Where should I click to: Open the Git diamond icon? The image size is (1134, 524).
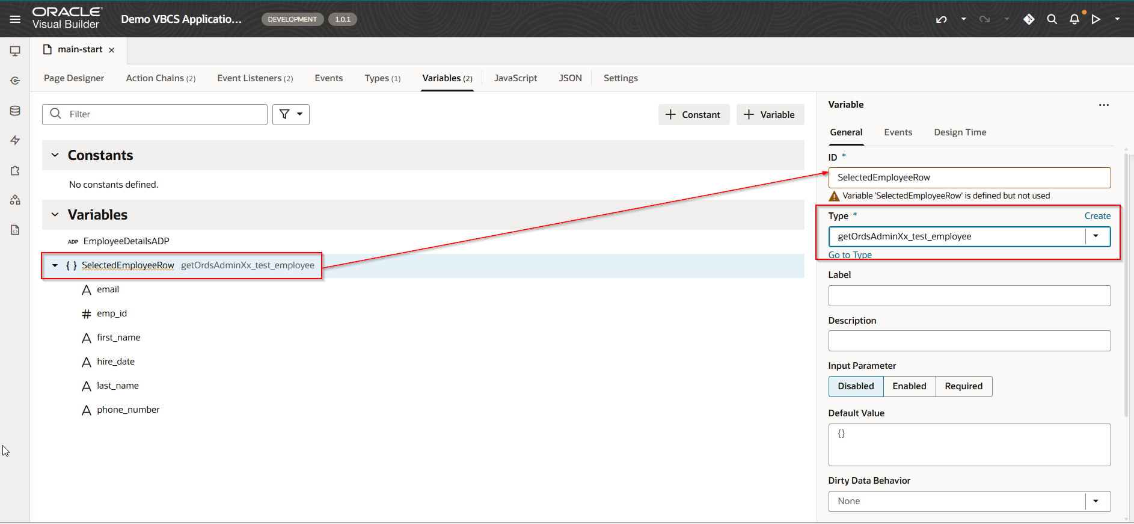point(1029,19)
